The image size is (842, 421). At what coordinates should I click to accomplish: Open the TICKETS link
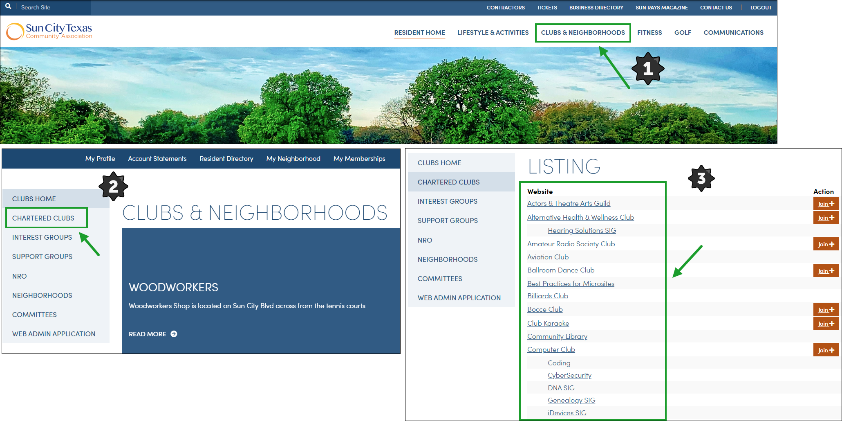click(x=547, y=7)
